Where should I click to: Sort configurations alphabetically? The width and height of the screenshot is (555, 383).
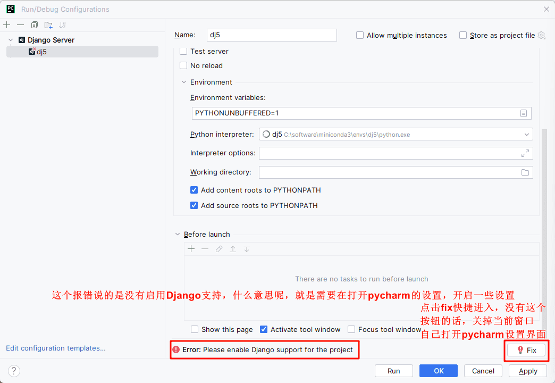coord(62,25)
